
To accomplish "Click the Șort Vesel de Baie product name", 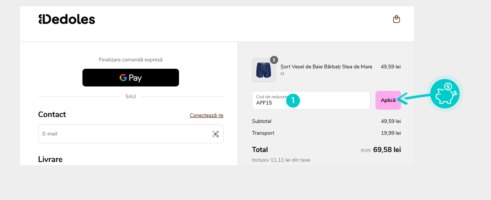I will pyautogui.click(x=326, y=67).
